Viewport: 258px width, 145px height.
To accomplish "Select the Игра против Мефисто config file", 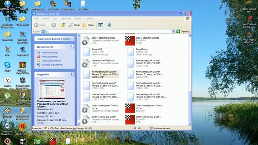I will [101, 63].
